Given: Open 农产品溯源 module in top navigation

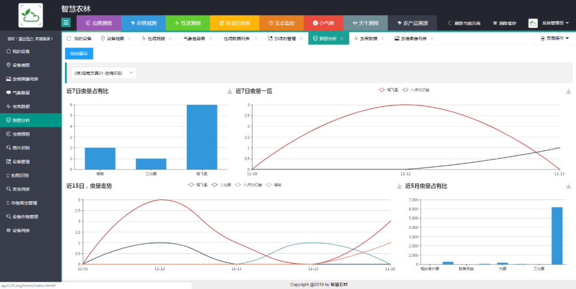Looking at the screenshot, I should point(412,23).
